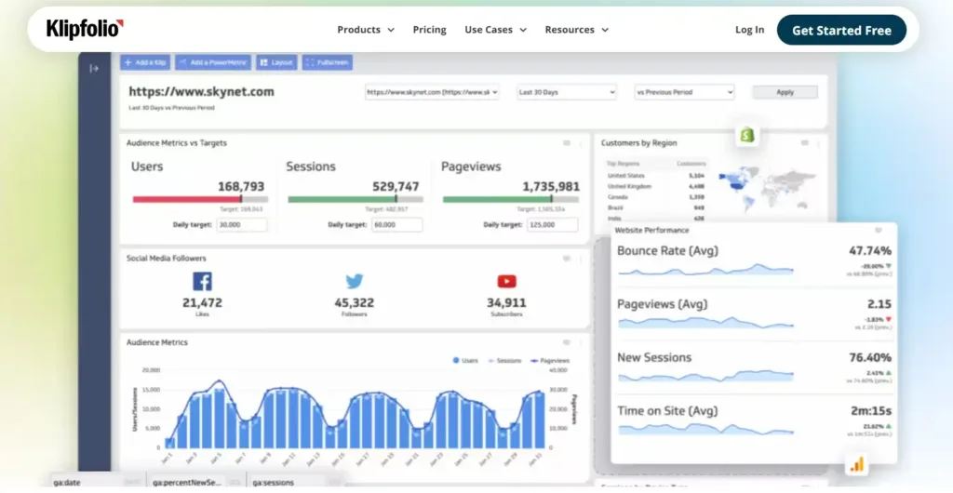The width and height of the screenshot is (953, 493).
Task: Select the United States region row
Action: click(x=656, y=176)
